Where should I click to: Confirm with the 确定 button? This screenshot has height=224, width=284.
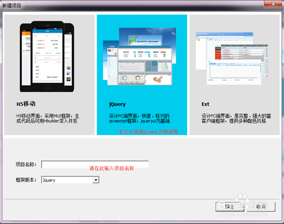click(x=230, y=207)
